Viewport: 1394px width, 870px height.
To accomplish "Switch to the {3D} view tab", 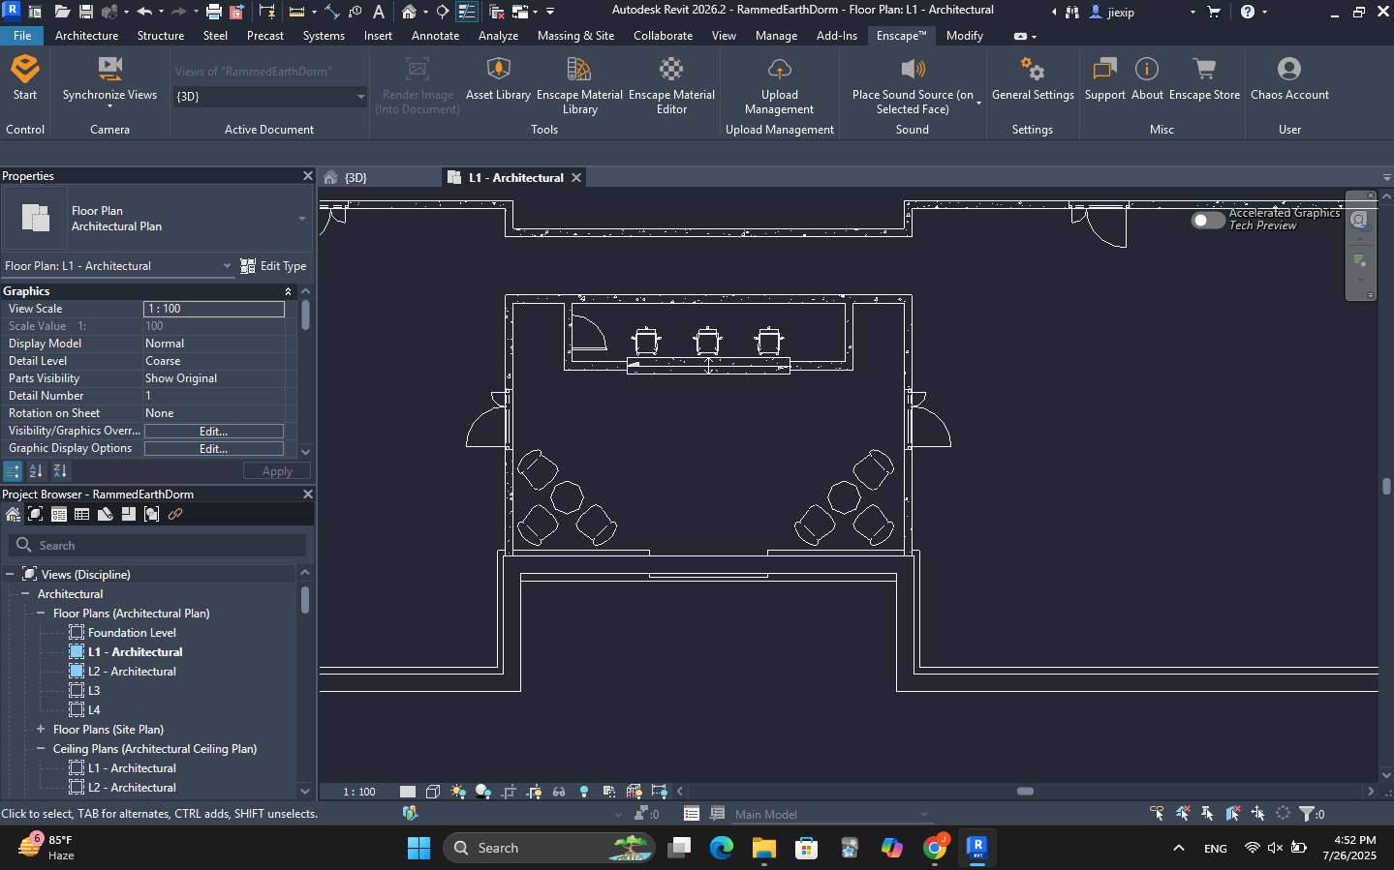I will 356,178.
